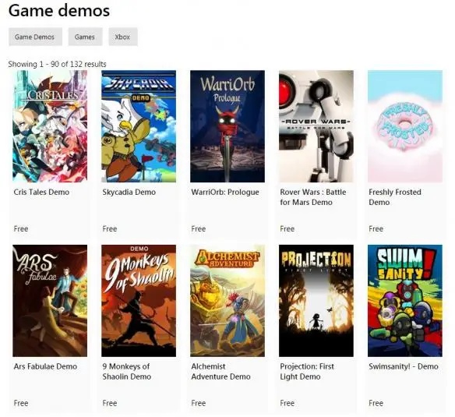
Task: Open the Cris Tales Demo cover art
Action: click(x=50, y=126)
